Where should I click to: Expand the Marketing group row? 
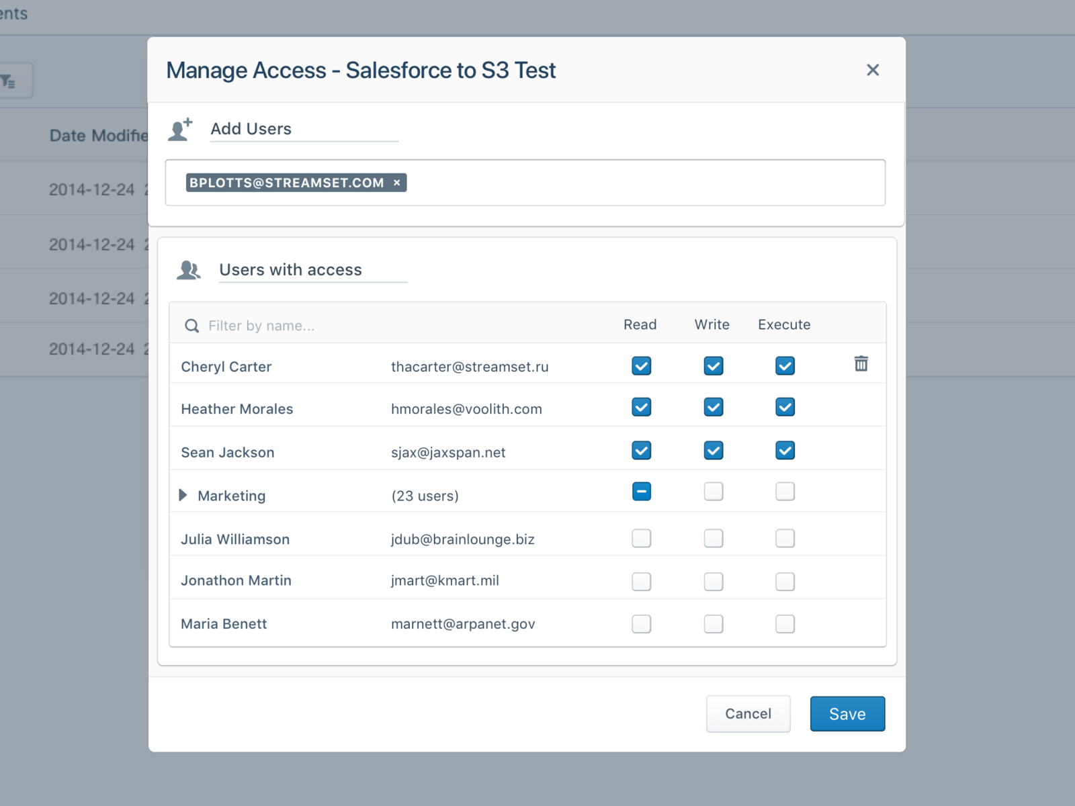click(183, 495)
